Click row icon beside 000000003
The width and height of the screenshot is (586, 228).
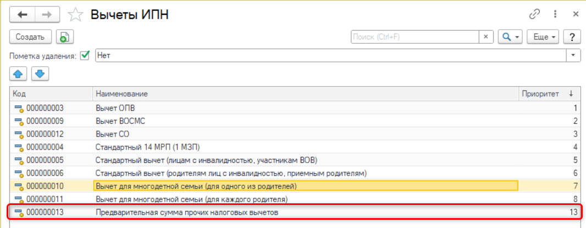pyautogui.click(x=19, y=109)
